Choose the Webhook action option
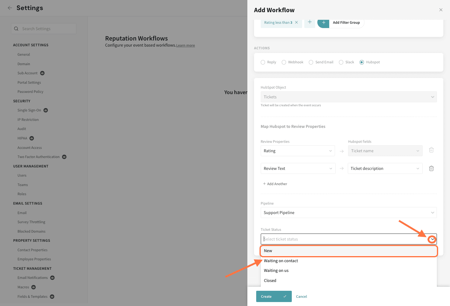 284,62
